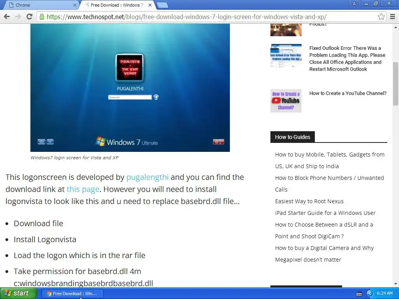
Task: Close the Free Download : Windows 7 tab
Action: 150,5
